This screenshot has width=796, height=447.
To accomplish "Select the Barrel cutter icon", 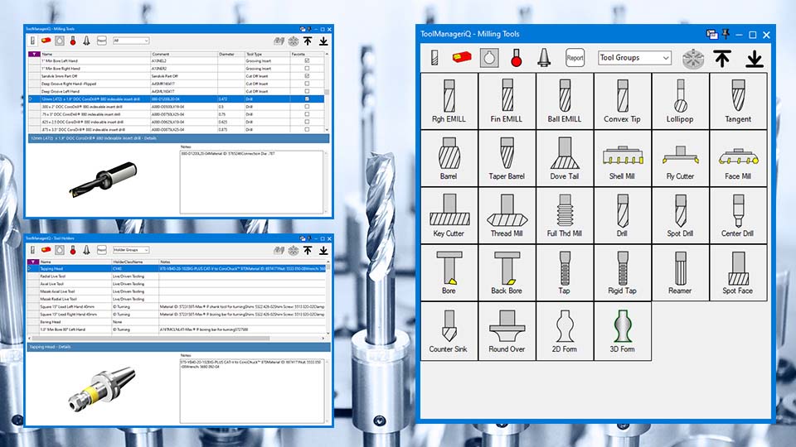I will [x=449, y=159].
